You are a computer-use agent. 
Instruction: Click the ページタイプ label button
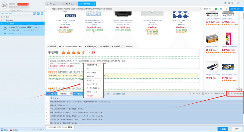pyautogui.click(x=52, y=94)
